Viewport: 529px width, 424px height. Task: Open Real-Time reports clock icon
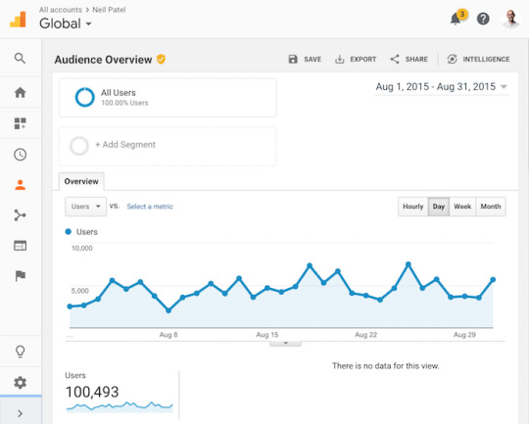coord(20,155)
